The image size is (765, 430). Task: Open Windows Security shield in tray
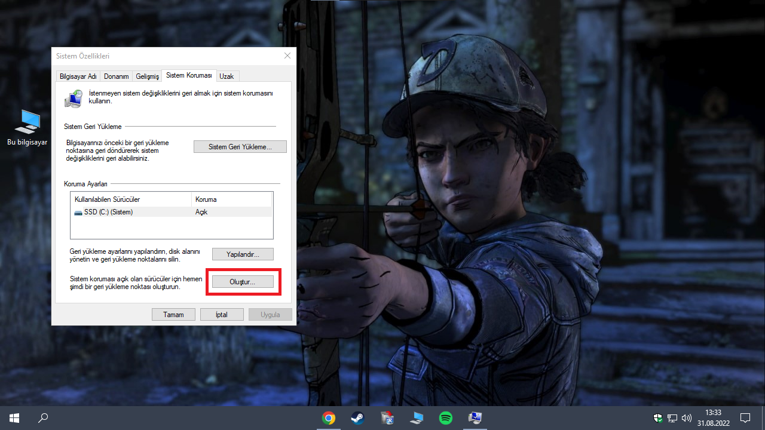658,418
